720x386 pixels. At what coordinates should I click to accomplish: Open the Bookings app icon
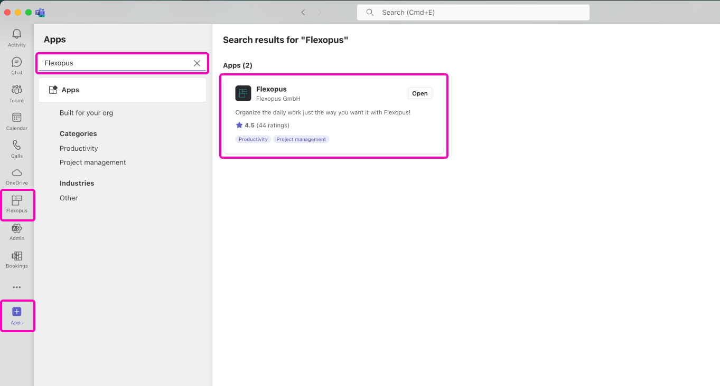point(17,256)
